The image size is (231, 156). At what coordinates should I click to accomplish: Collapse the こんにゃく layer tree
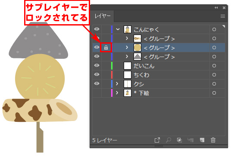pyautogui.click(x=118, y=29)
